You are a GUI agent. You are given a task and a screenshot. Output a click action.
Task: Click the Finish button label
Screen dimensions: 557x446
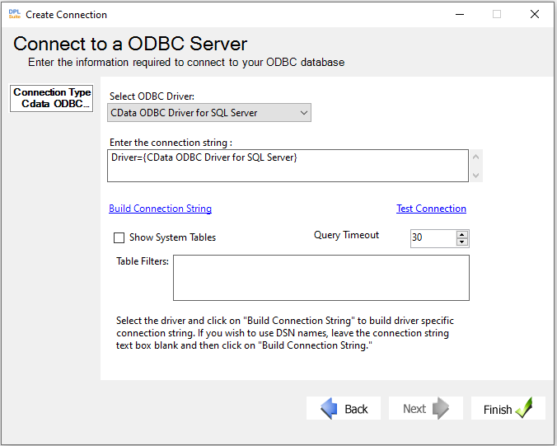click(498, 410)
